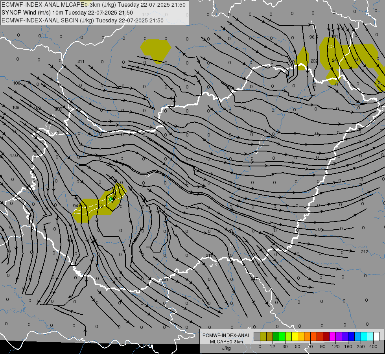The image size is (385, 354).
Task: Select the SYNOP Wind 10m header line
Action: pos(67,13)
